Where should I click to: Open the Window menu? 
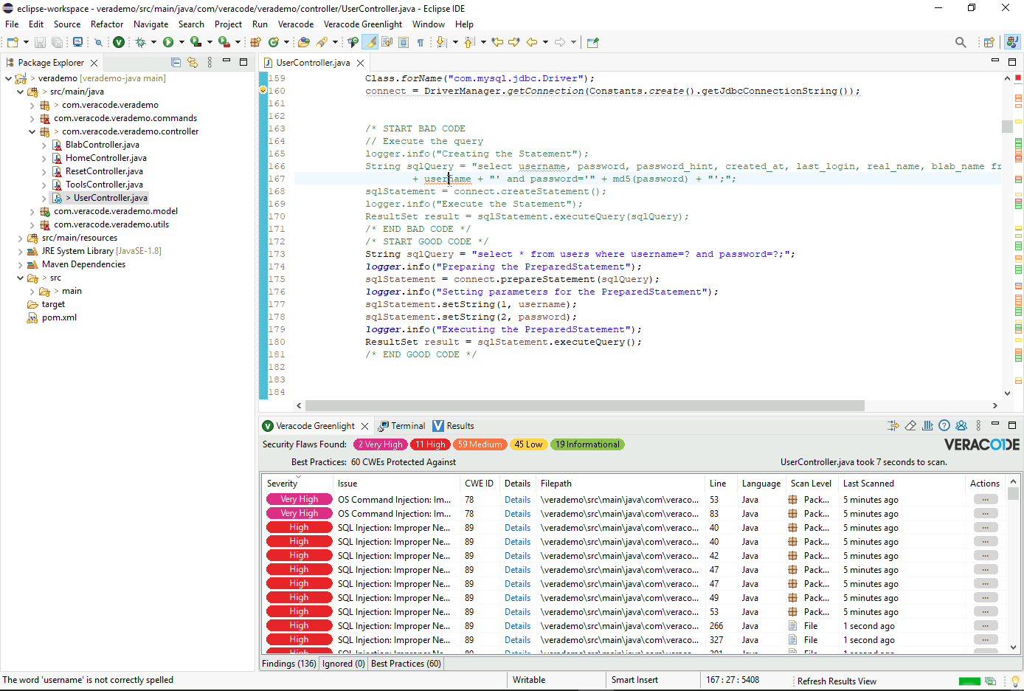[429, 24]
